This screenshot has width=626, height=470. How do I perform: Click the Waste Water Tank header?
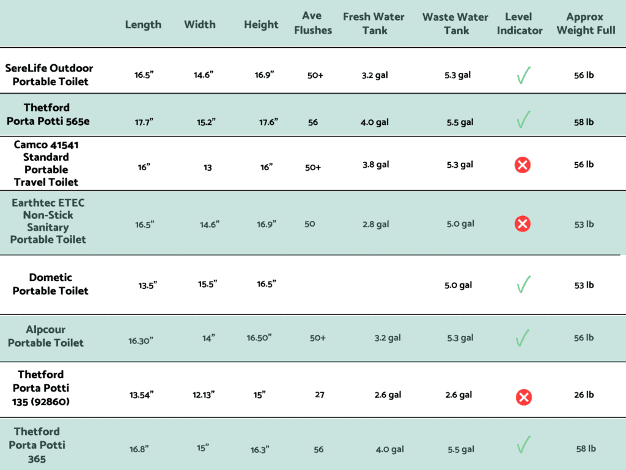tap(455, 24)
